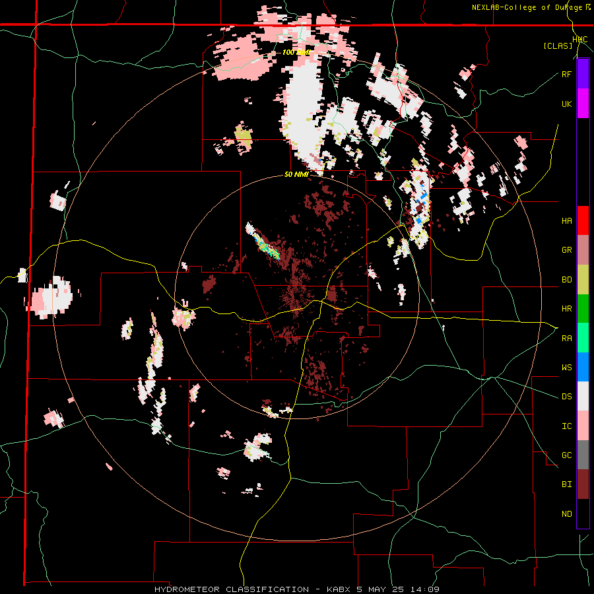The width and height of the screenshot is (594, 594).
Task: Click the DS legend label
Action: point(566,397)
